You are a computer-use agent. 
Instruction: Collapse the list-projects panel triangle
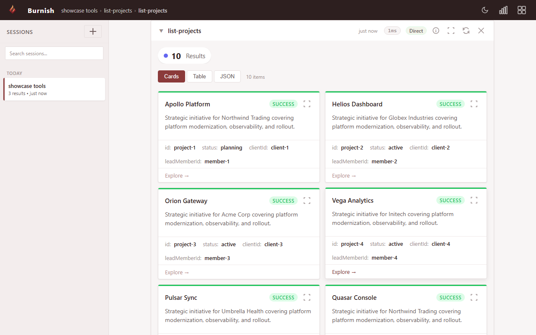pyautogui.click(x=161, y=31)
